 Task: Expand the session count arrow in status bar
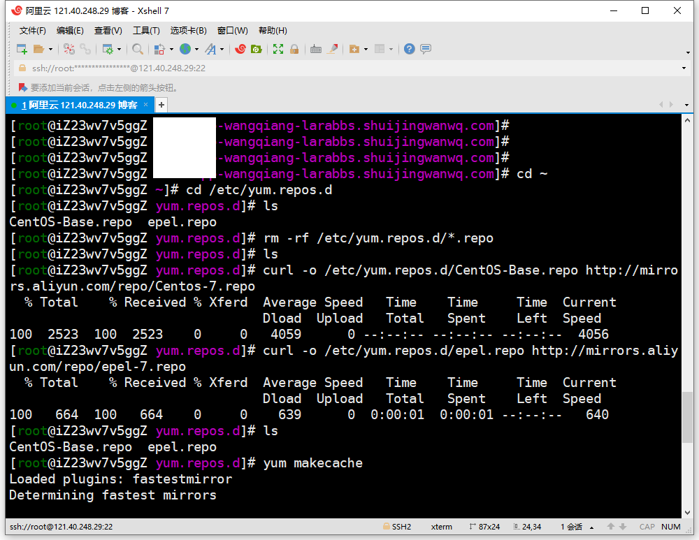[x=592, y=527]
